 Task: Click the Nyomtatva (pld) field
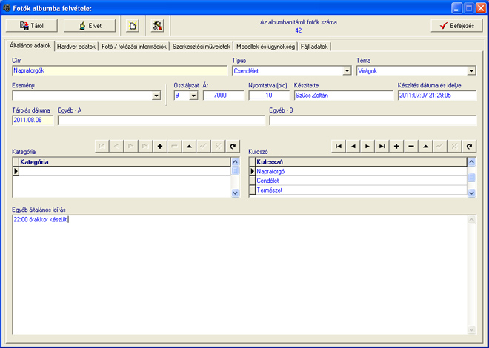269,96
